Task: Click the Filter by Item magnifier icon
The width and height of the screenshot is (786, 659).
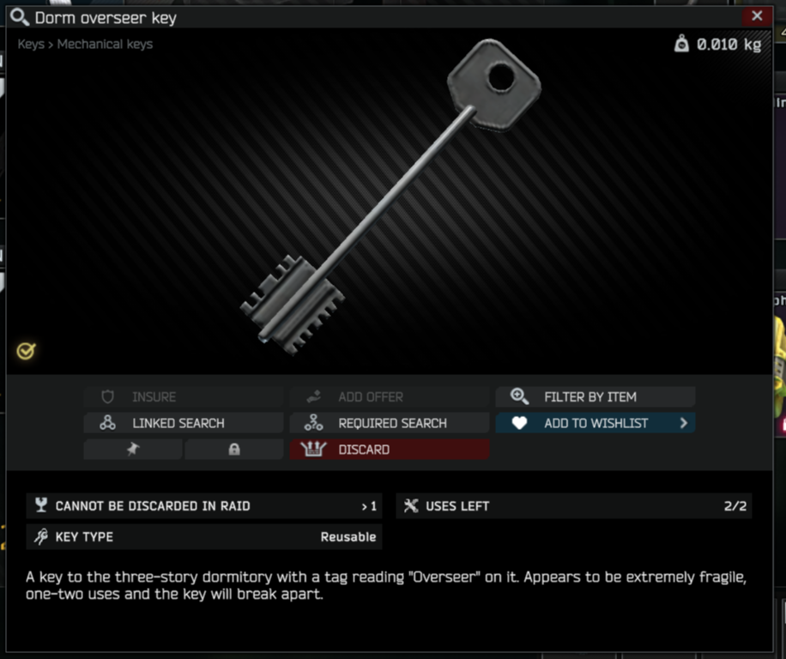Action: [x=519, y=396]
